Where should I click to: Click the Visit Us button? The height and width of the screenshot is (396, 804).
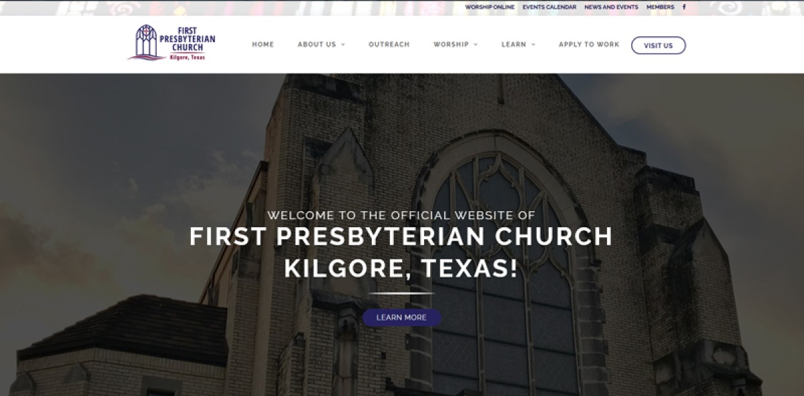pyautogui.click(x=658, y=46)
